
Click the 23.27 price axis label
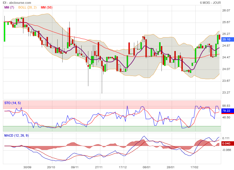point(226,93)
